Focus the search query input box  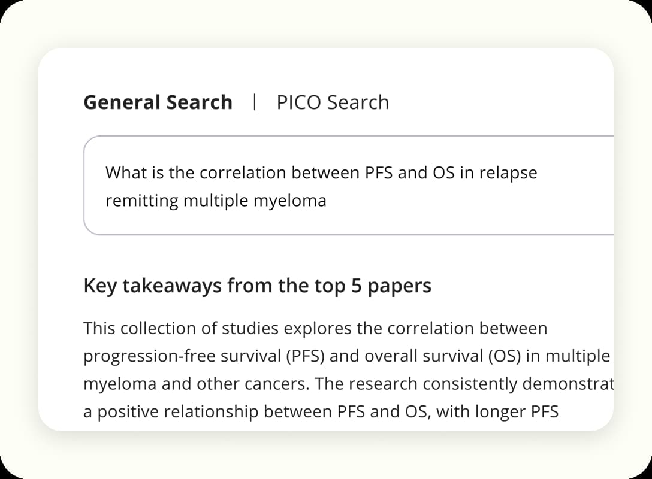[x=348, y=185]
